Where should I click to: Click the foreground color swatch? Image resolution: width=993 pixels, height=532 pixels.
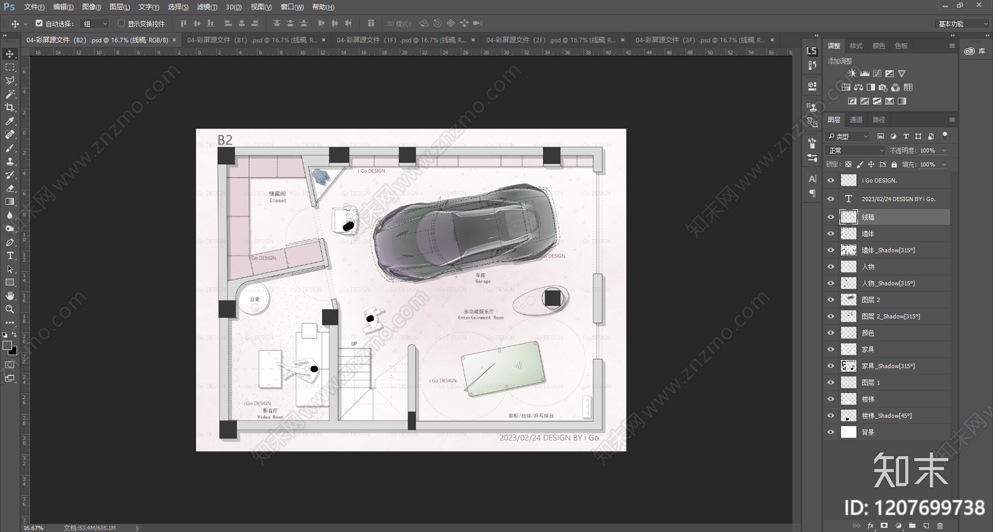(x=7, y=346)
